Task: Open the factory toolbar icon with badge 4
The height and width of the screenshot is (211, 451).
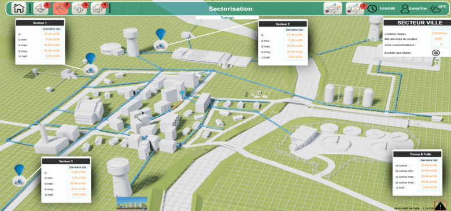Action: click(98, 8)
